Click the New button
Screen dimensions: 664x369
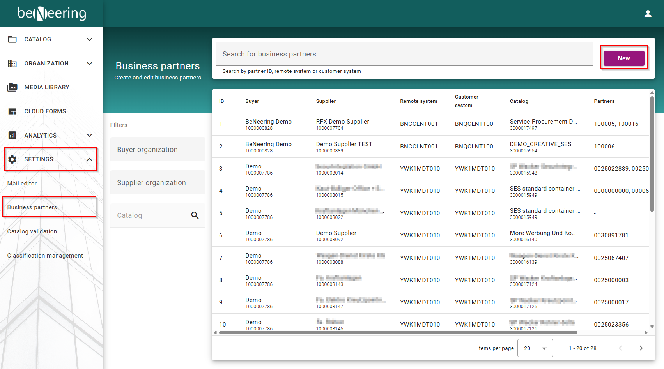[623, 58]
